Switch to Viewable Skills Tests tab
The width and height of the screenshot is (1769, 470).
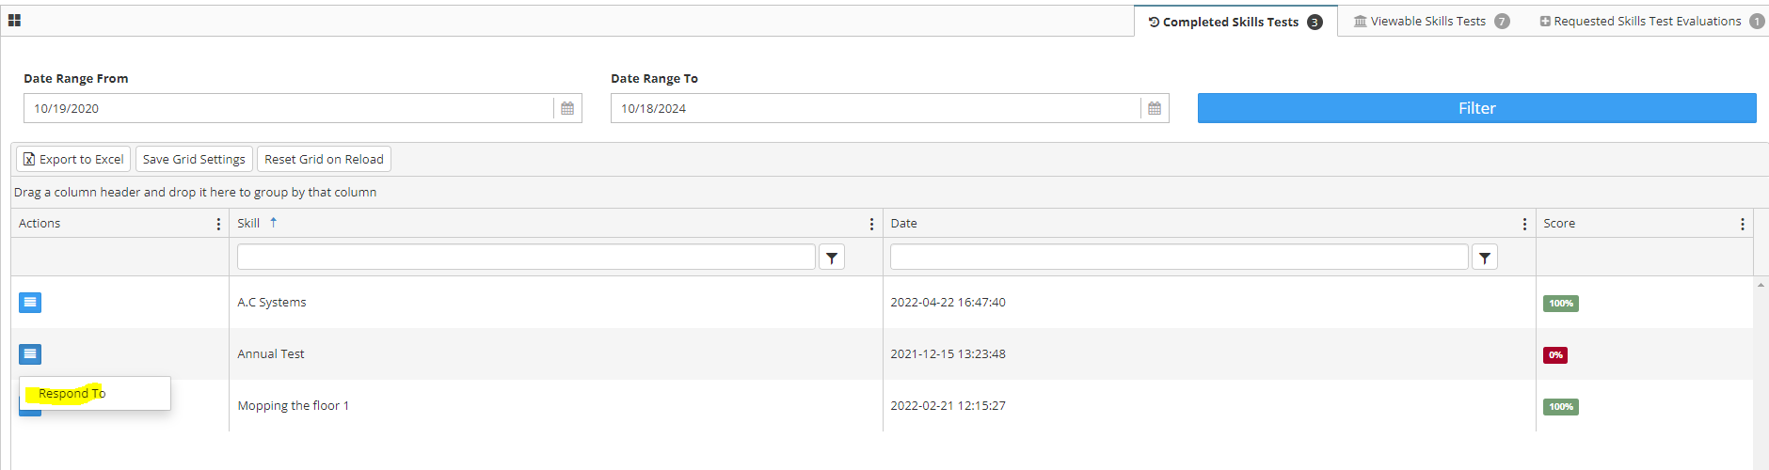tap(1430, 21)
